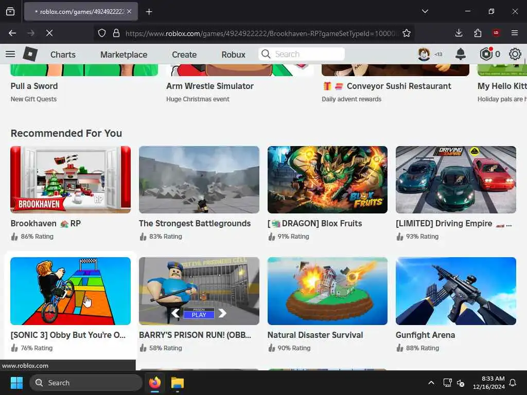Click the Recommended For You heading

tap(66, 133)
